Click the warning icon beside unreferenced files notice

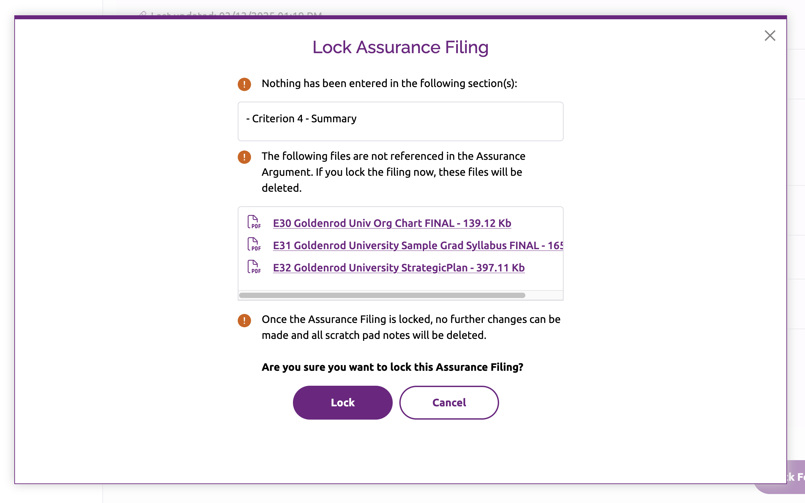coord(244,157)
